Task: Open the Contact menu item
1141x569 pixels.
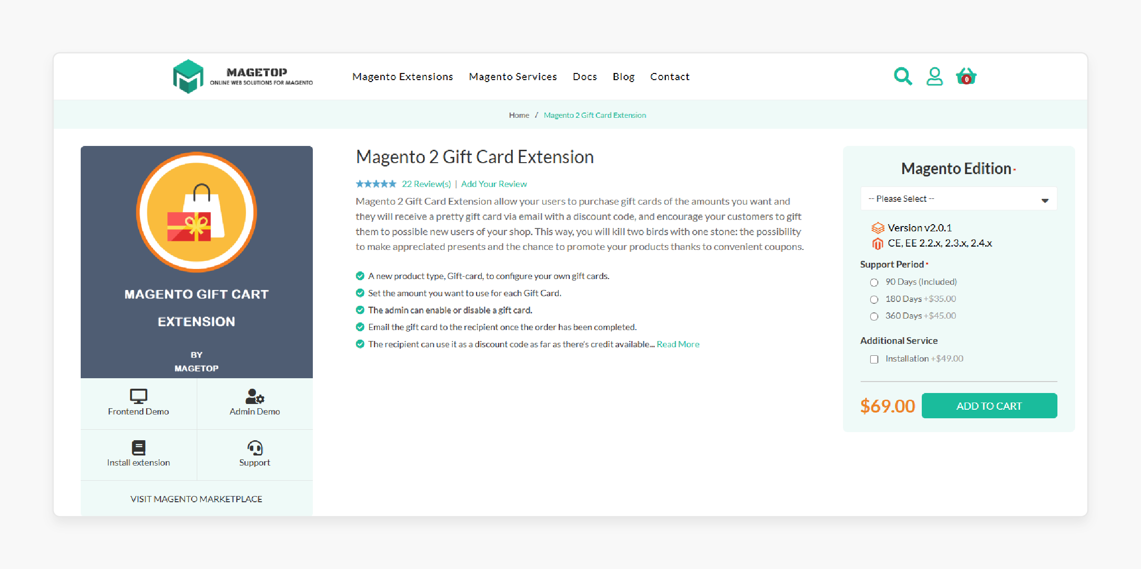Action: (670, 77)
